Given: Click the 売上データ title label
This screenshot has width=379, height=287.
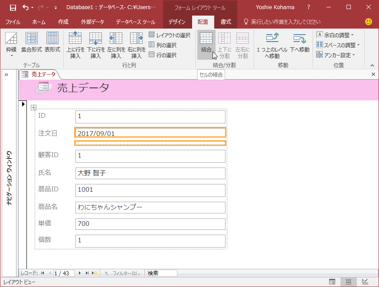Looking at the screenshot, I should [83, 87].
